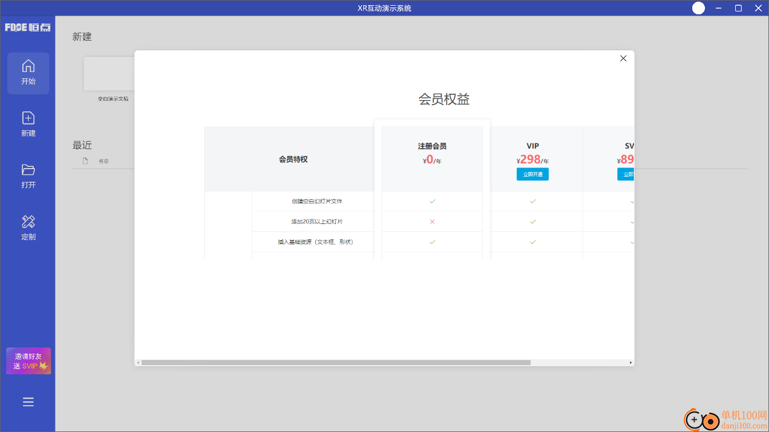Screen dimensions: 769x432
Task: Click the VIP 立即开通 button
Action: pos(532,174)
